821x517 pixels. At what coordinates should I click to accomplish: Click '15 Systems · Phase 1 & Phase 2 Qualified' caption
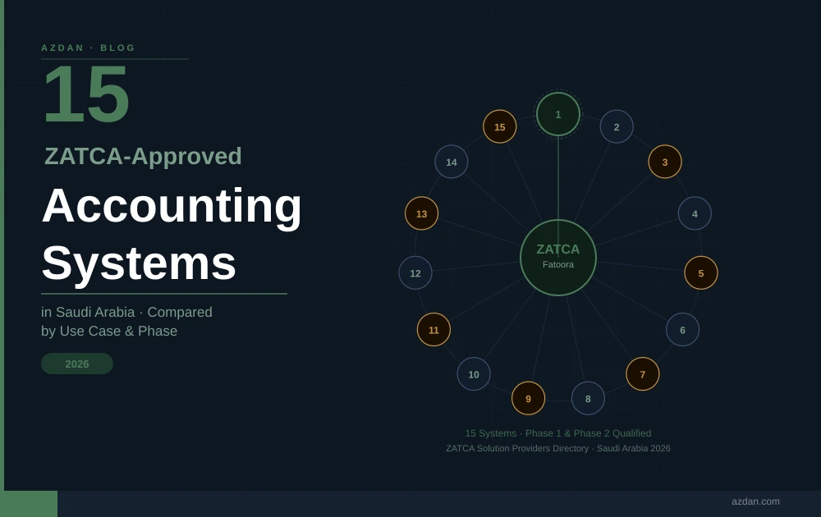coord(558,433)
